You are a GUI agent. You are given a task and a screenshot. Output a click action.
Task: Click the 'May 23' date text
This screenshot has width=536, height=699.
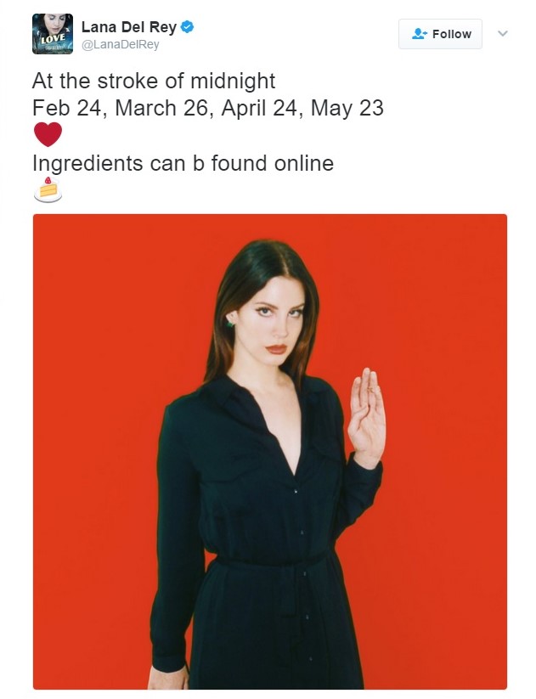pos(347,108)
